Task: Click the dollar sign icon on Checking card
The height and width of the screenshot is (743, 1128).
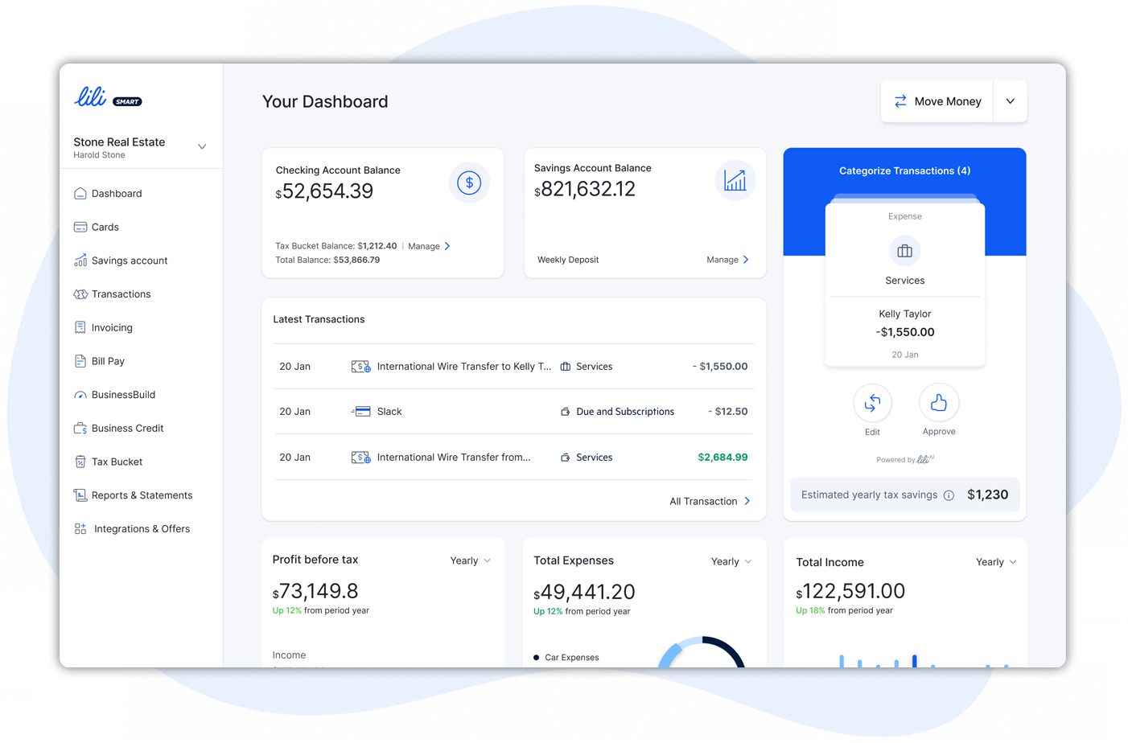Action: [x=469, y=183]
